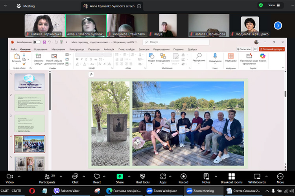Viewport: 295px width, 196px height.
Task: Expand the Video options arrow
Action: [x=19, y=176]
